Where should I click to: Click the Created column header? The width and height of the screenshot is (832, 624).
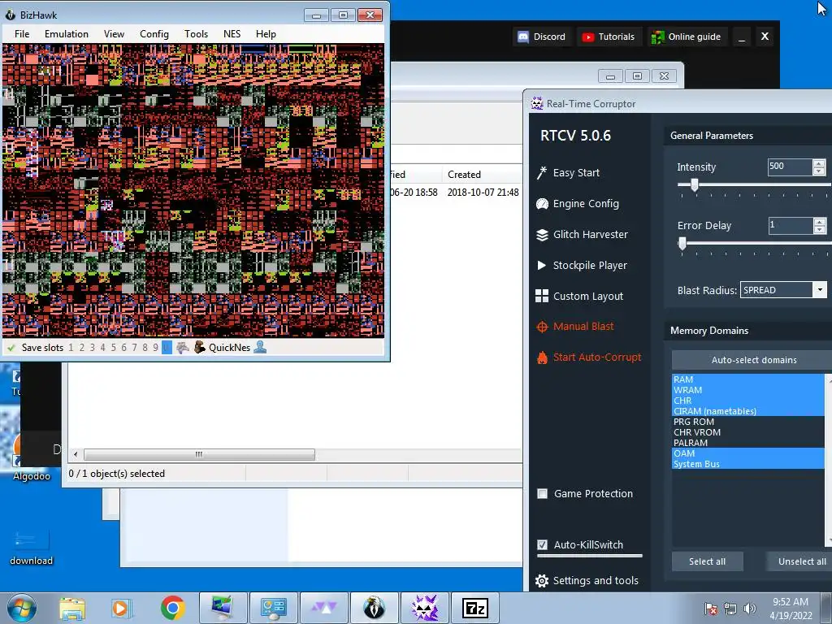point(482,174)
